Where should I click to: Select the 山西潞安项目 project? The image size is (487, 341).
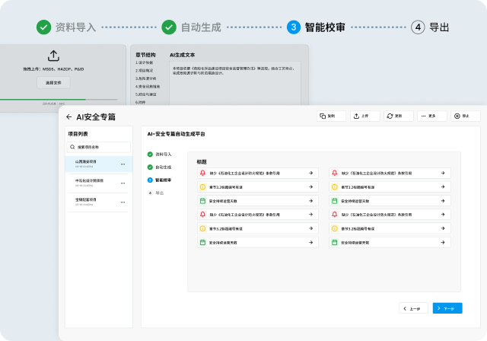click(x=99, y=164)
